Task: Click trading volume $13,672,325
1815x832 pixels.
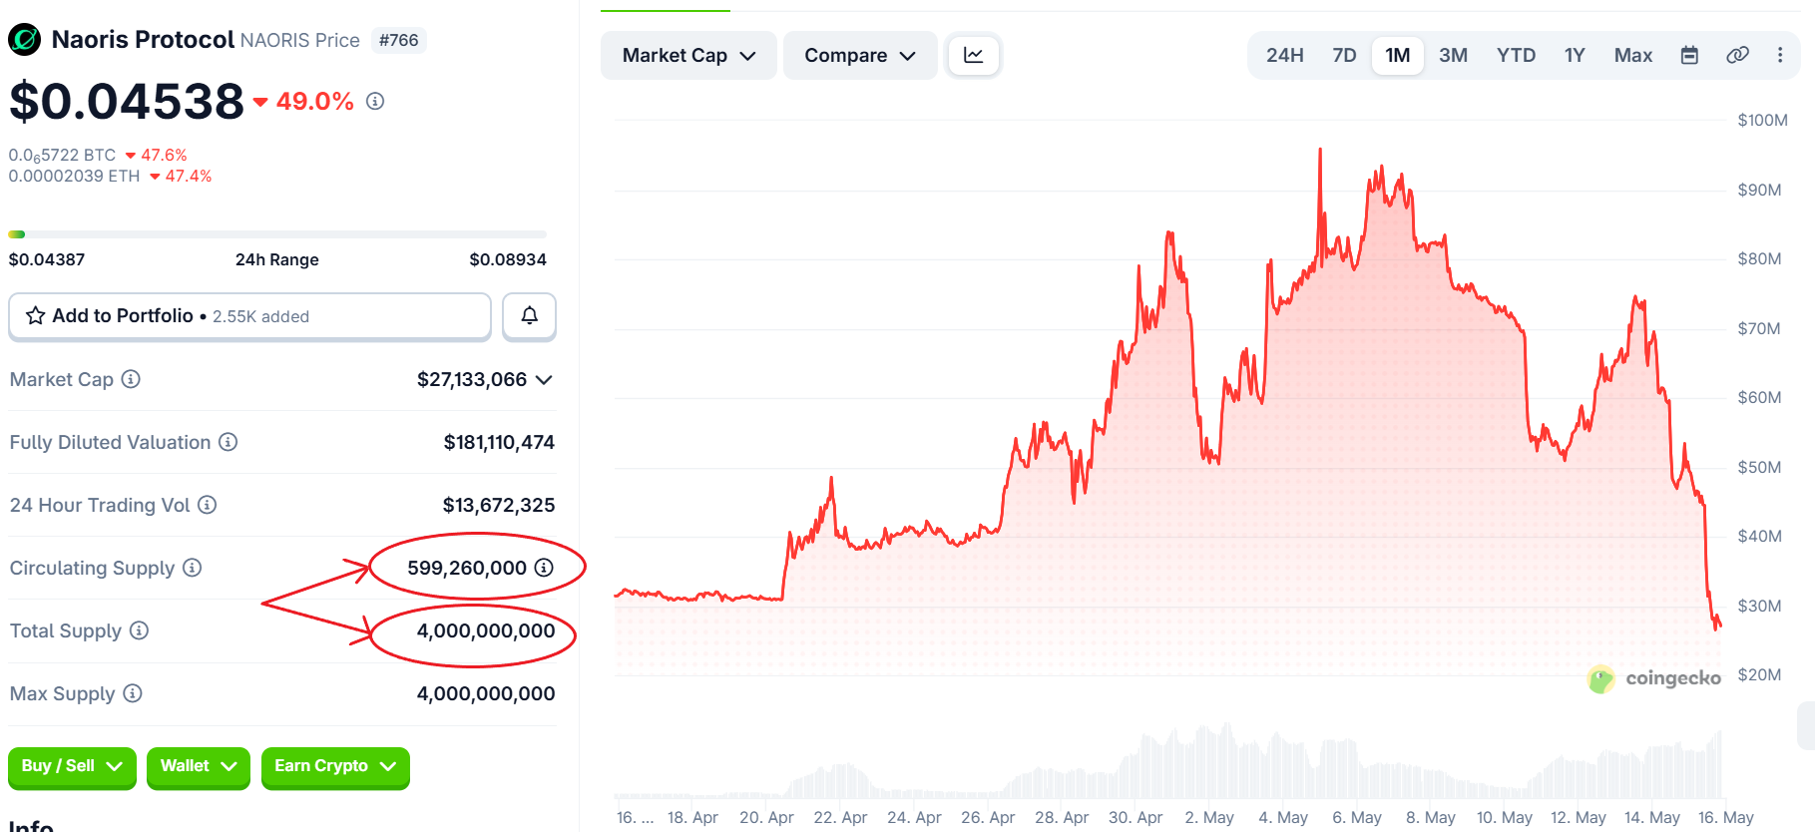Action: (x=499, y=505)
